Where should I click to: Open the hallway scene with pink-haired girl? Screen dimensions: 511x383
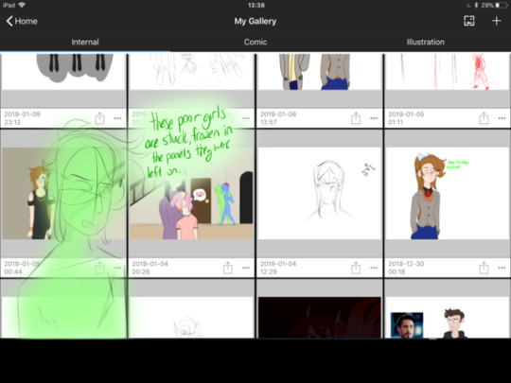[x=191, y=194]
